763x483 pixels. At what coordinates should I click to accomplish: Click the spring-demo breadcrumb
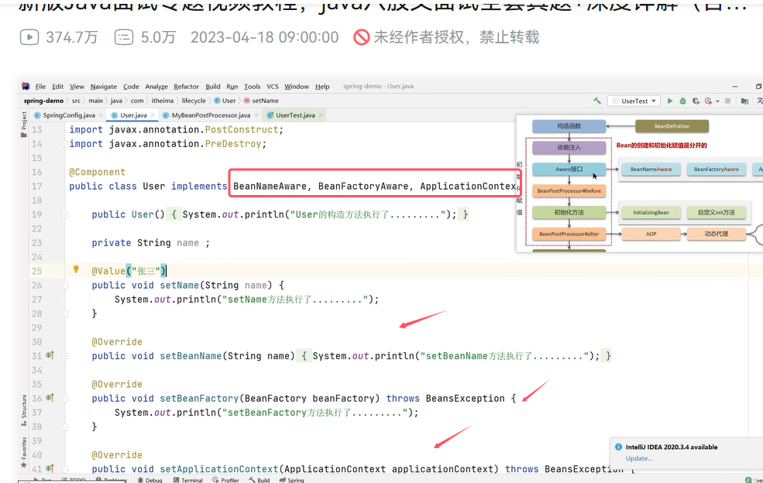(44, 101)
